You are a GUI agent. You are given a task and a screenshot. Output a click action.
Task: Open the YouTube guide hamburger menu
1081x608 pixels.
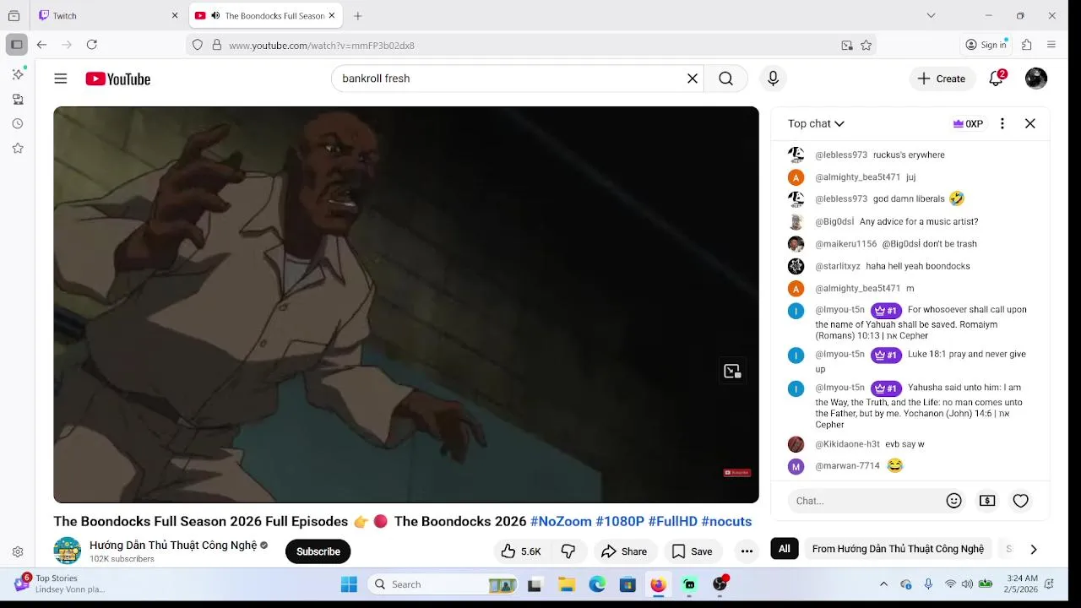61,79
